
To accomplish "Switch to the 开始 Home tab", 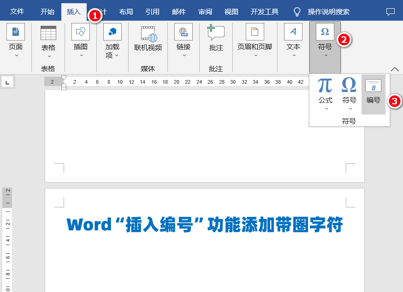I will 47,12.
